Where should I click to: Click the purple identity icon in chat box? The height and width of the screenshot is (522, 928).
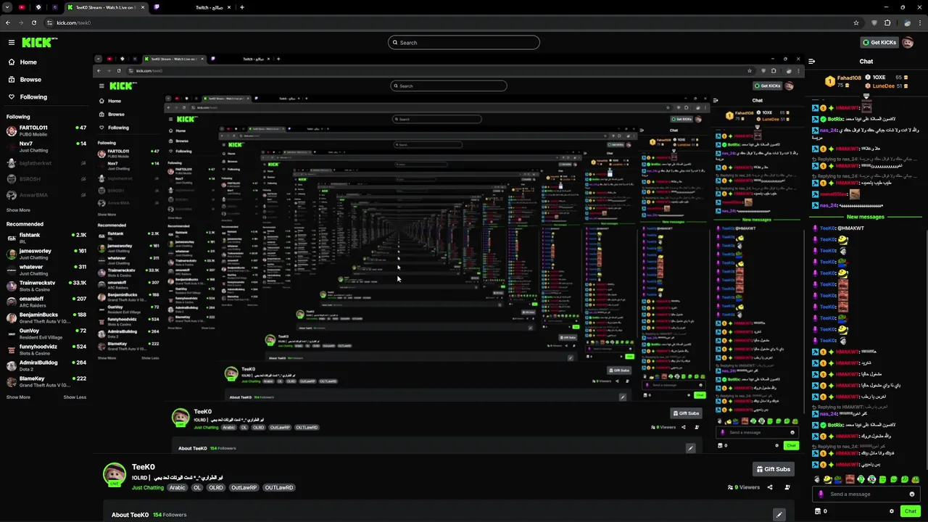pos(821,494)
